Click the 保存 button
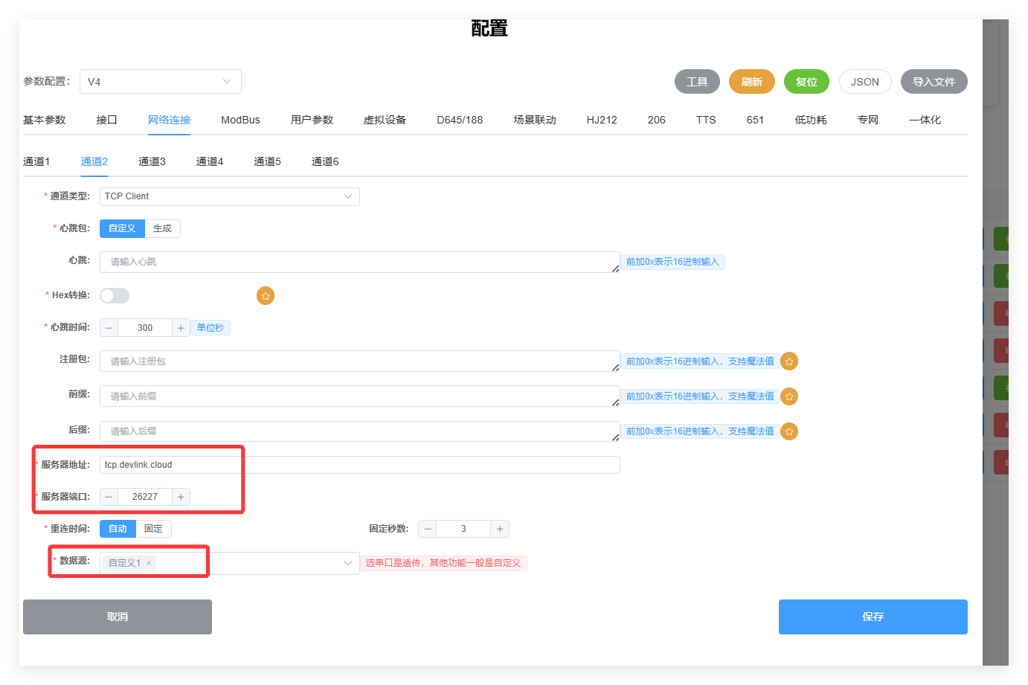1028x685 pixels. click(873, 617)
